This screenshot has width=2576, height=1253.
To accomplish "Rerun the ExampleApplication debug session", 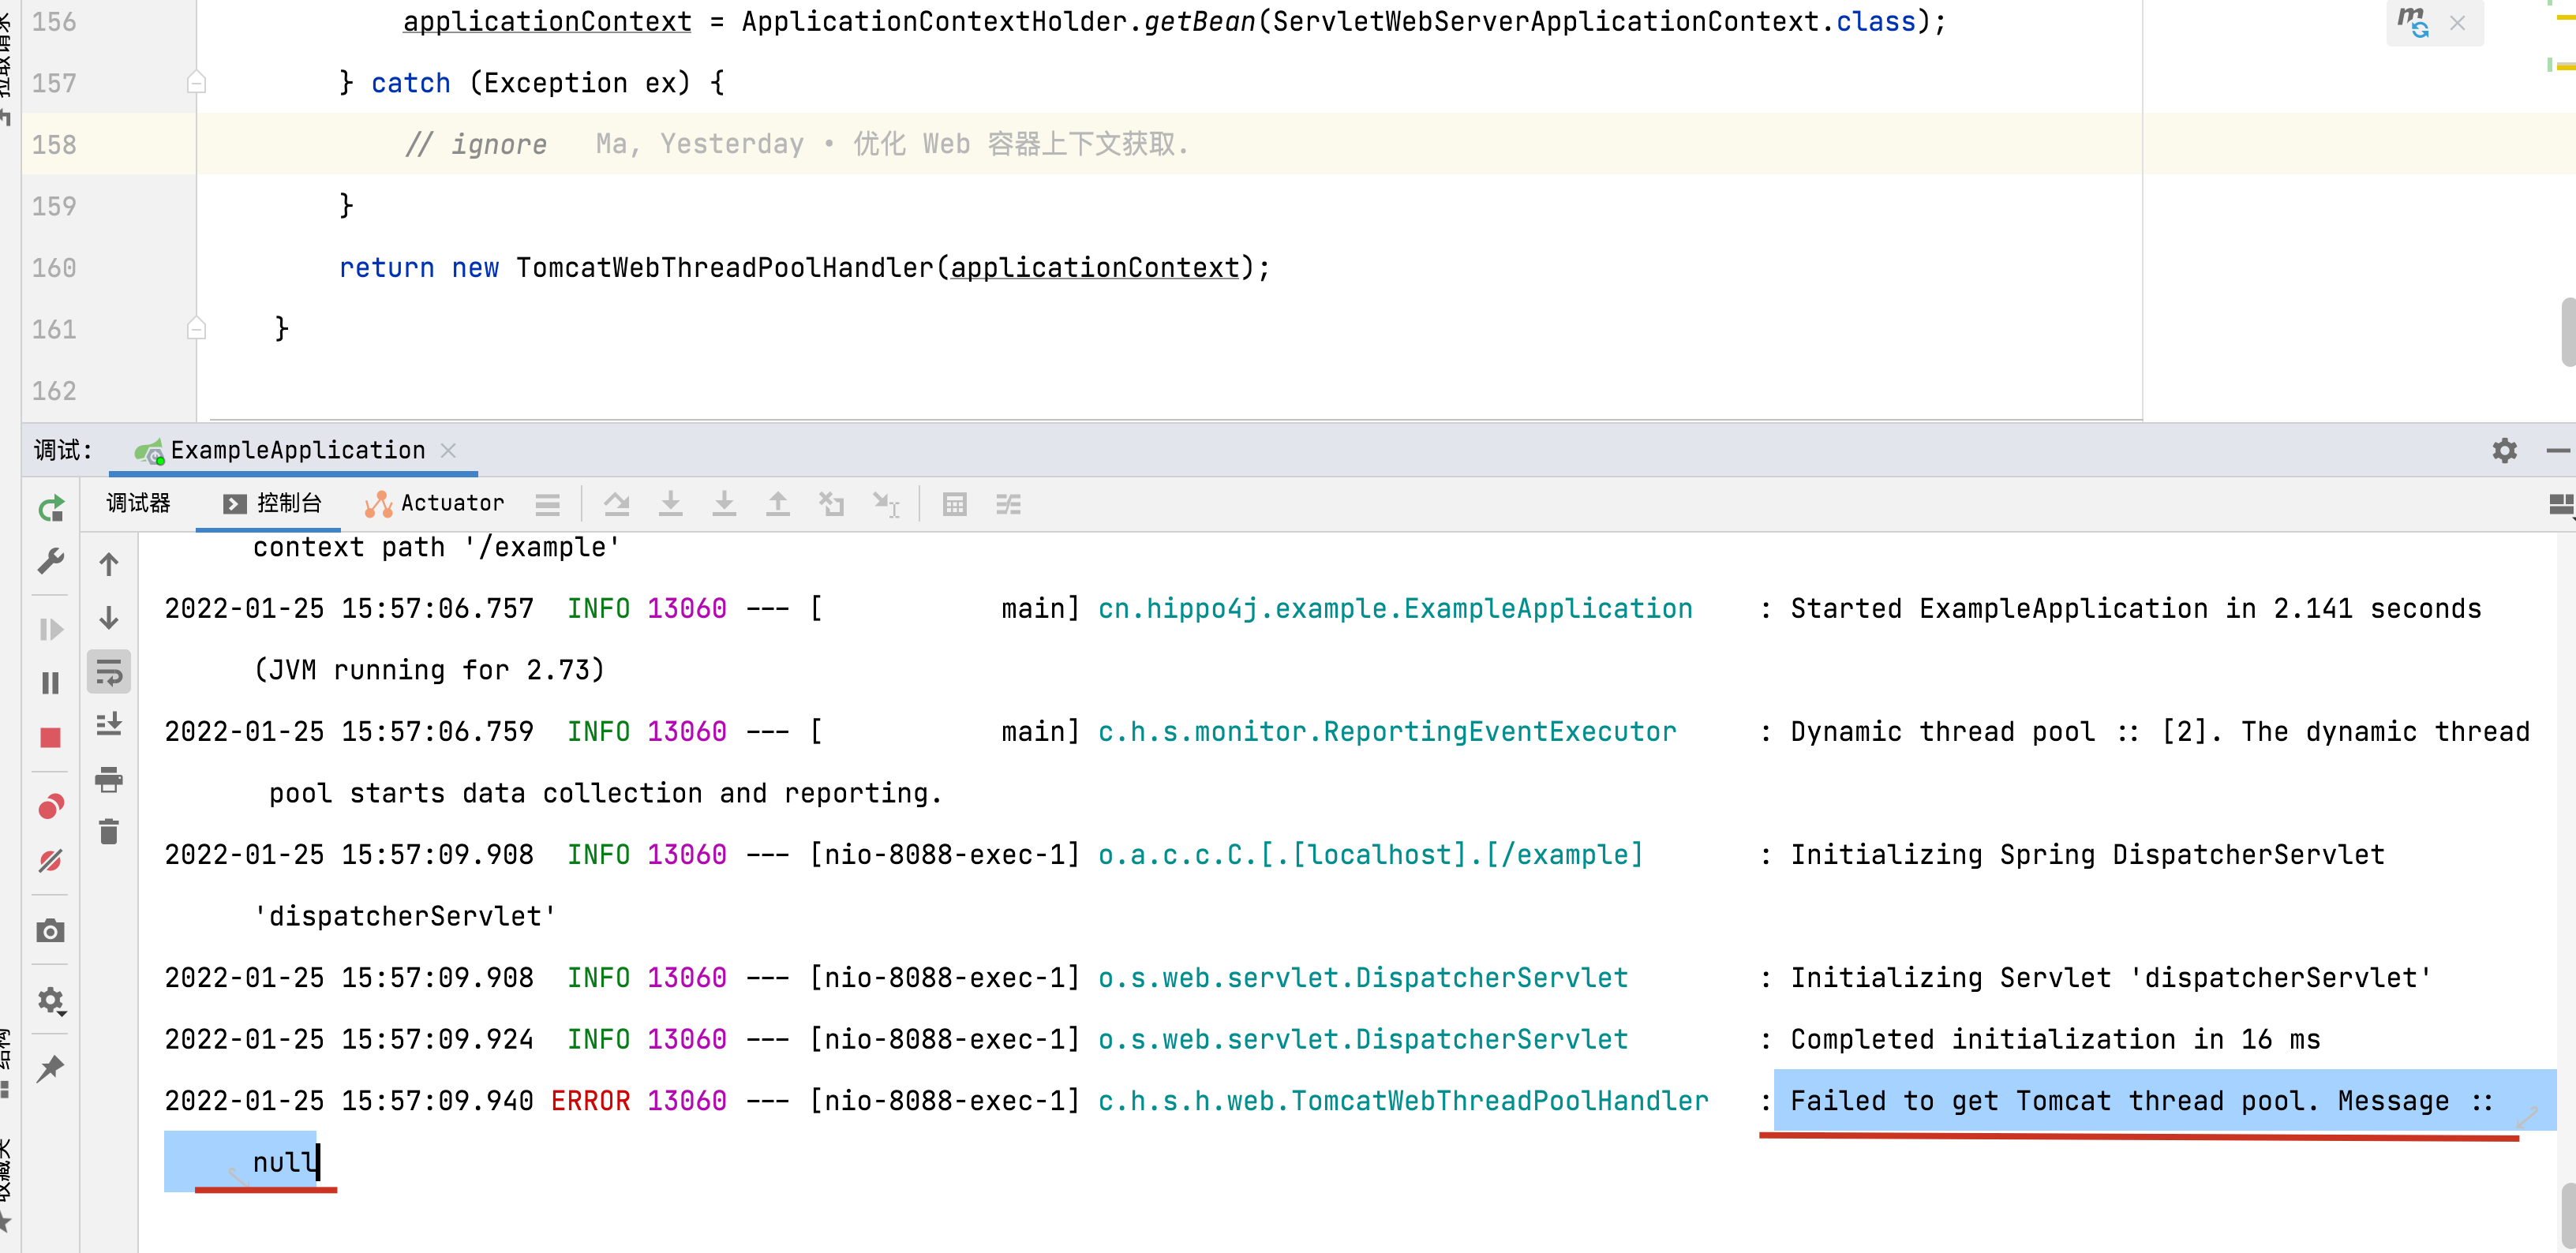I will coord(50,509).
